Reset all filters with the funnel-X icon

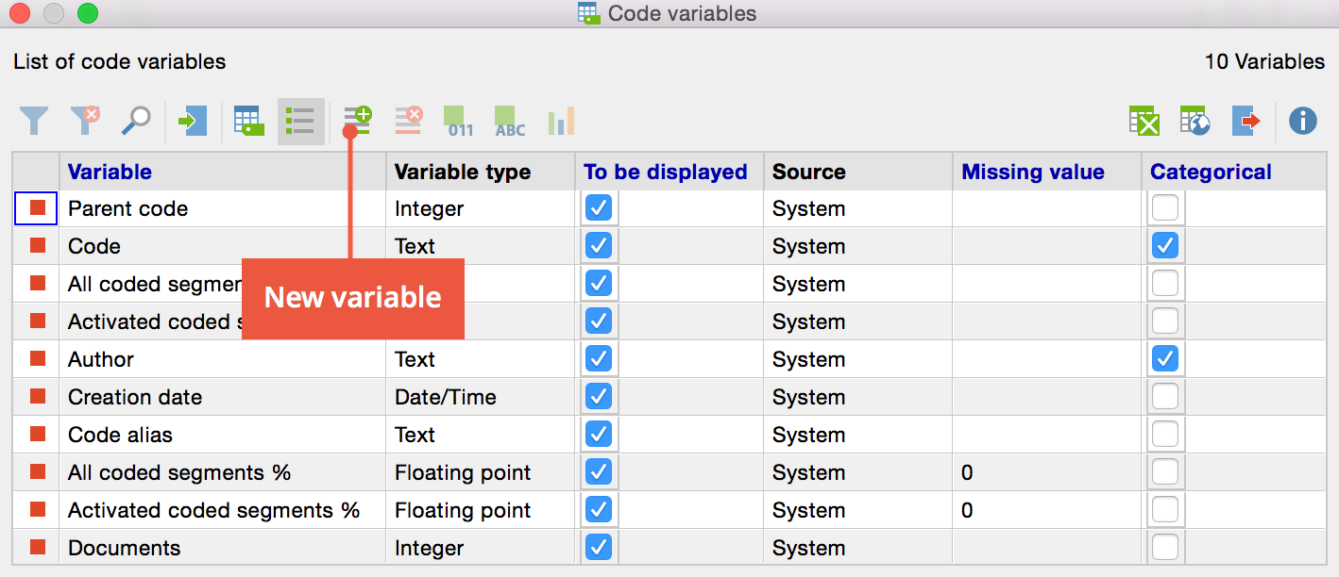click(x=85, y=121)
